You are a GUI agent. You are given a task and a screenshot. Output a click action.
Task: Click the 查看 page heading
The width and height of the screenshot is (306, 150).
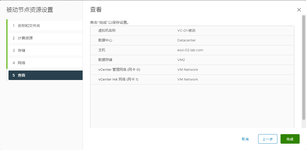coord(96,10)
